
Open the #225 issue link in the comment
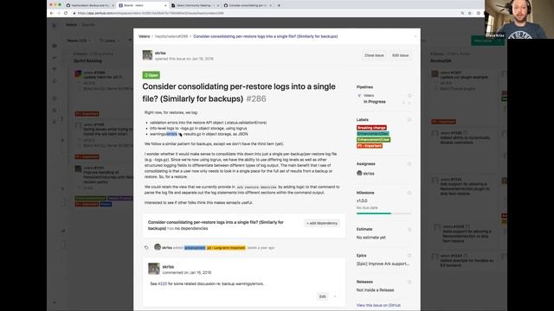162,283
